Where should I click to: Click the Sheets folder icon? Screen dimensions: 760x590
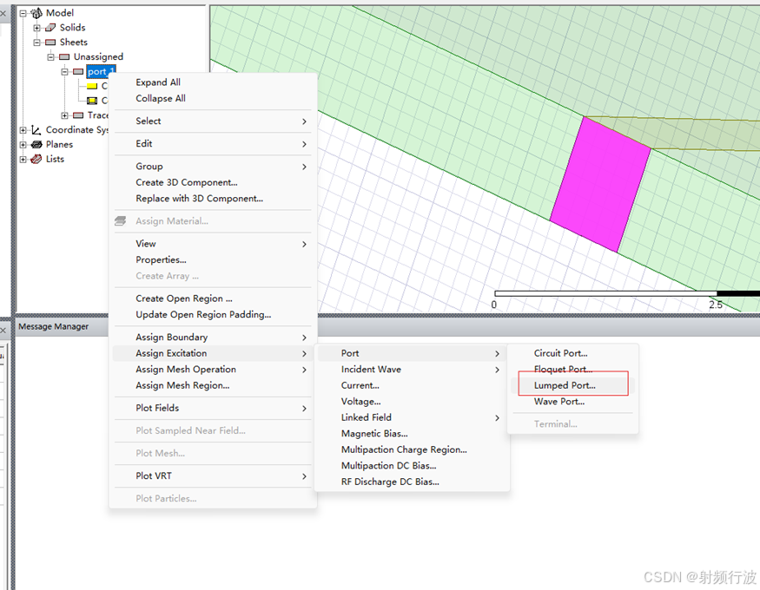point(50,43)
